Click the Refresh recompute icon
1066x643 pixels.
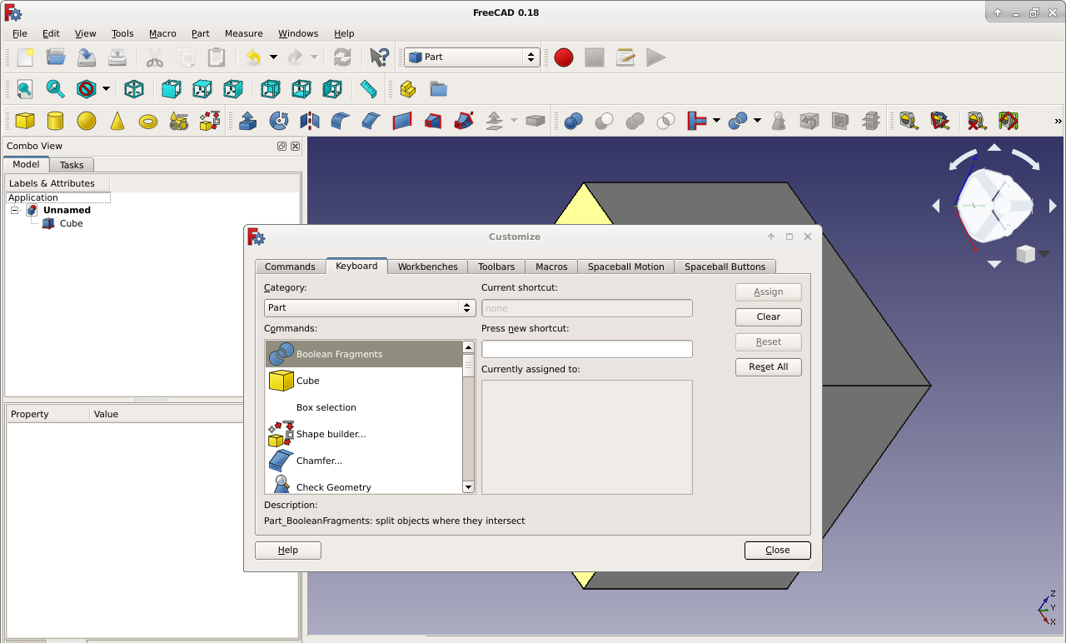point(342,57)
